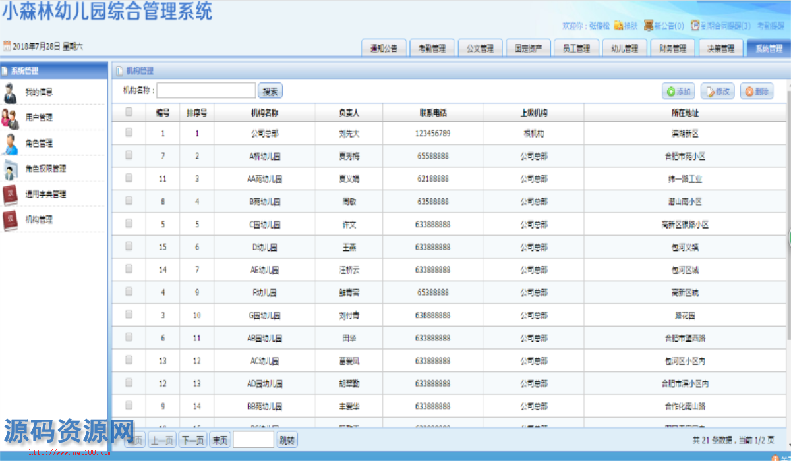Open 我的信息 in the sidebar

pos(38,92)
